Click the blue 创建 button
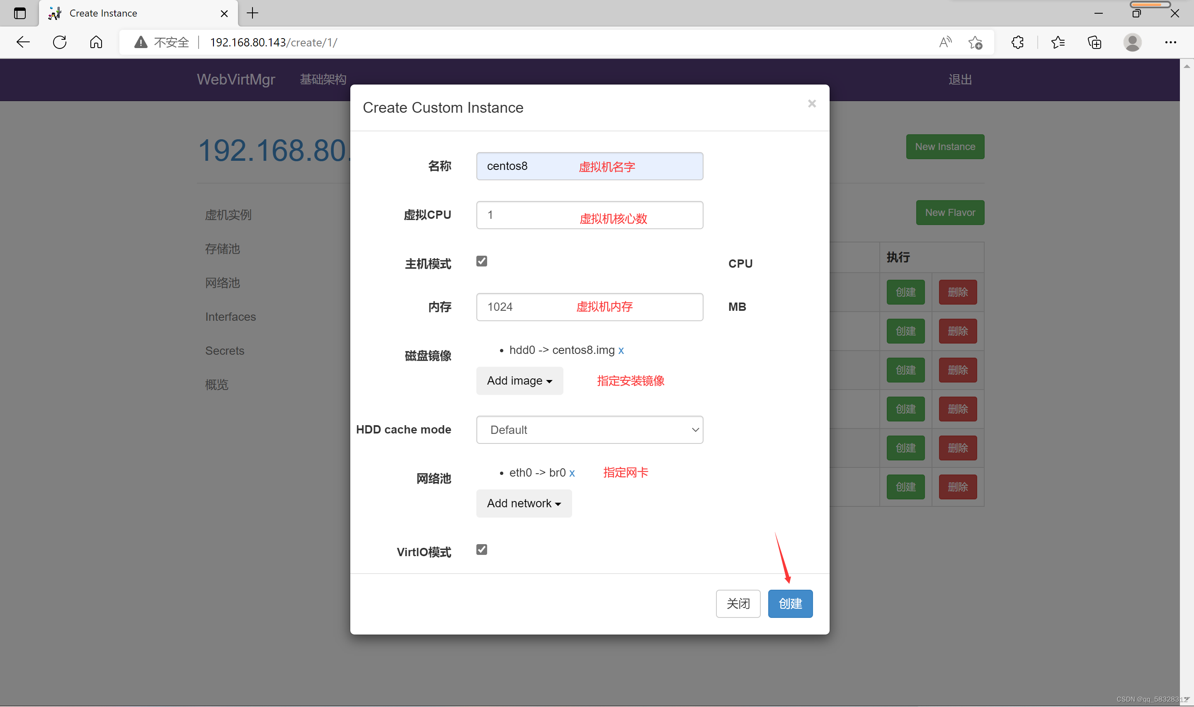 [x=790, y=604]
